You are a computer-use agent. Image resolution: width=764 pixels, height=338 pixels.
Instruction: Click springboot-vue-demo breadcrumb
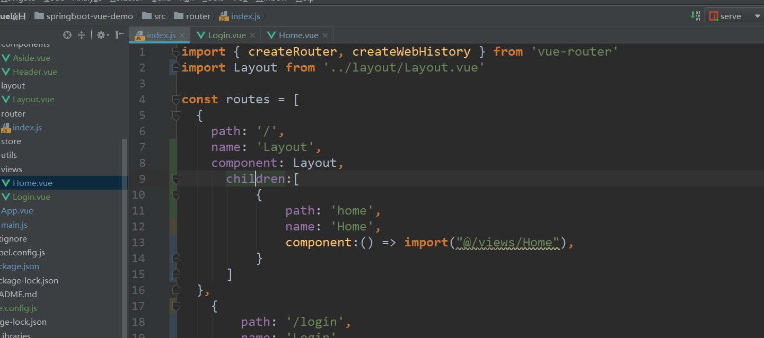[x=84, y=16]
